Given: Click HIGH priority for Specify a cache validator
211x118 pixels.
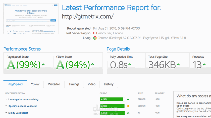Looking at the screenshot, I should click(x=157, y=106).
